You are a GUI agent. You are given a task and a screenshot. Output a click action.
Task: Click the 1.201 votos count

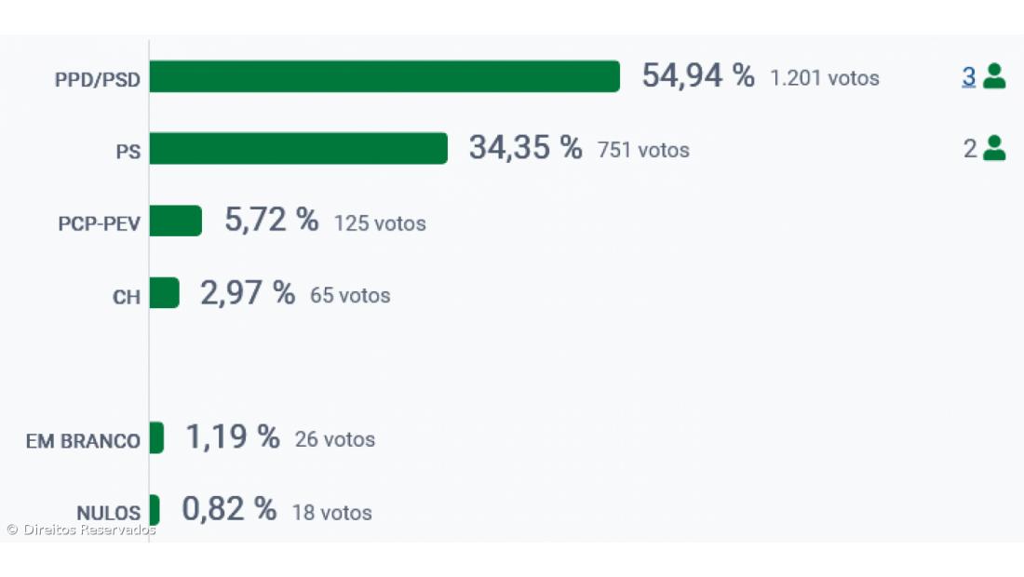point(825,78)
